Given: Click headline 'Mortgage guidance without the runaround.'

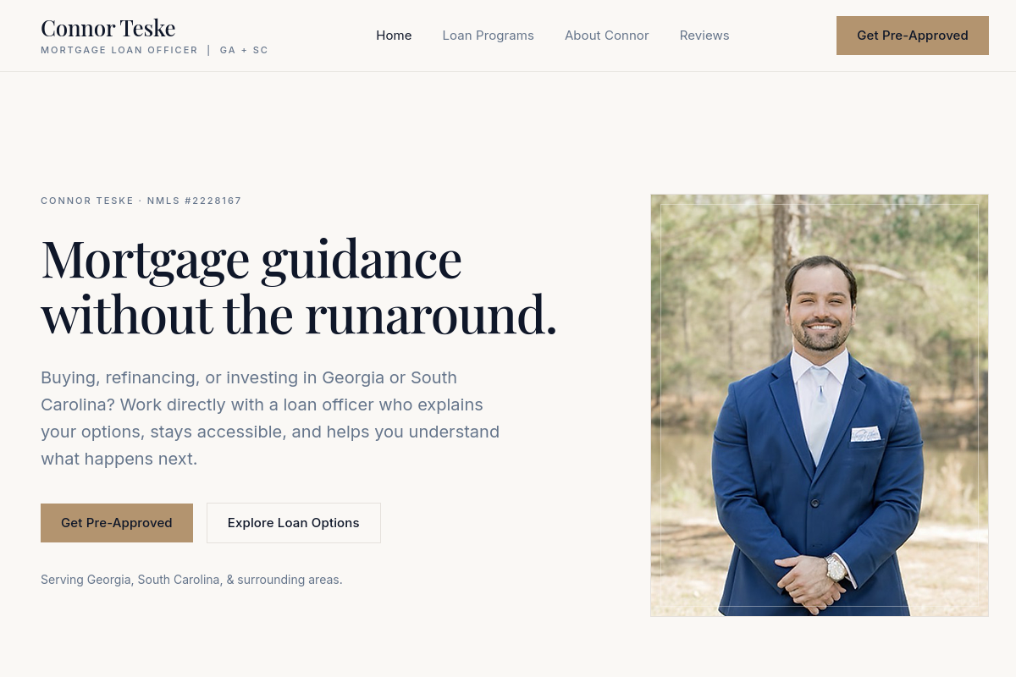Looking at the screenshot, I should [299, 286].
